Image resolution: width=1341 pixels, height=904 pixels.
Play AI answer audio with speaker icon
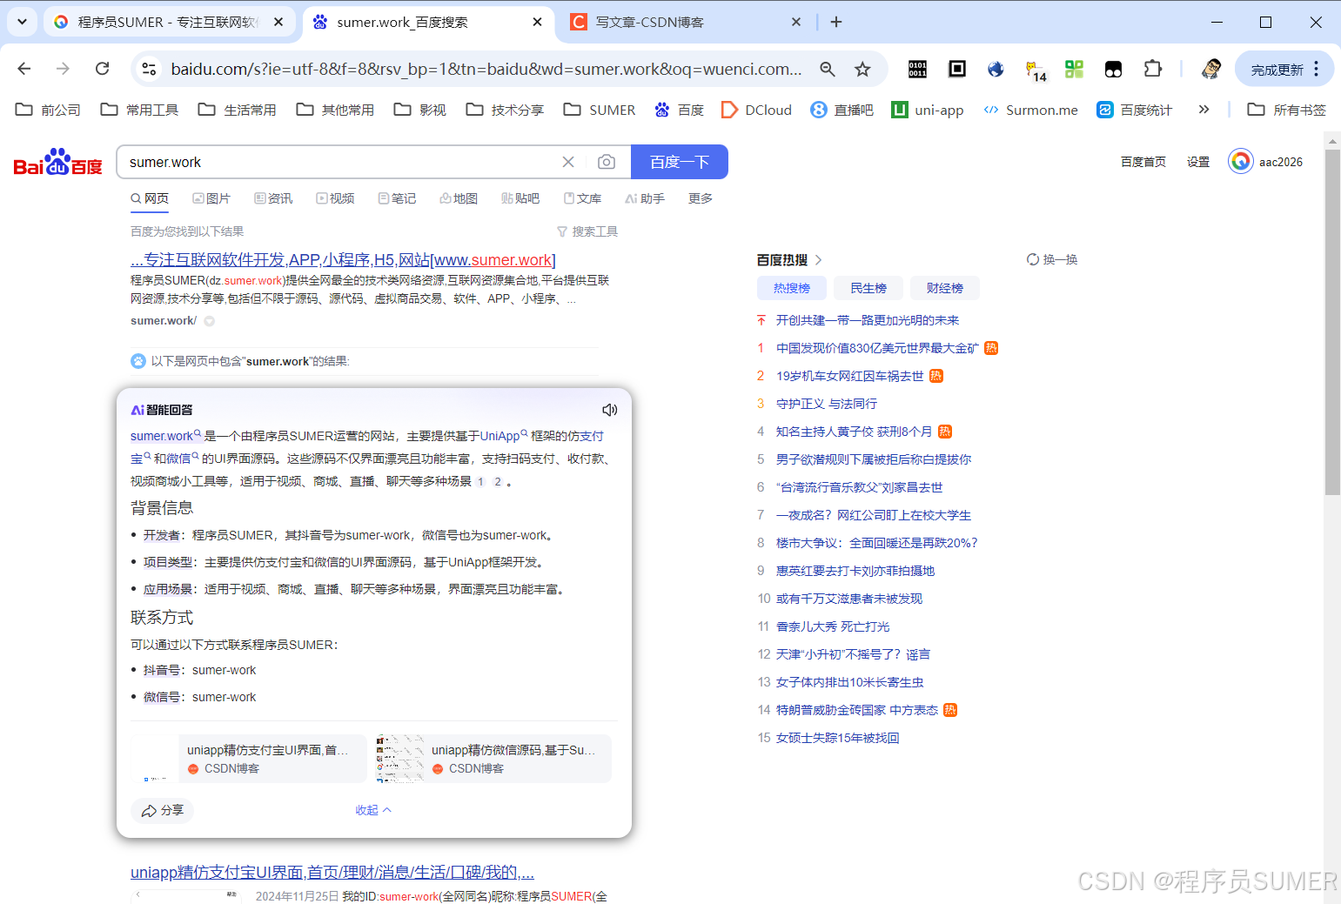tap(609, 410)
